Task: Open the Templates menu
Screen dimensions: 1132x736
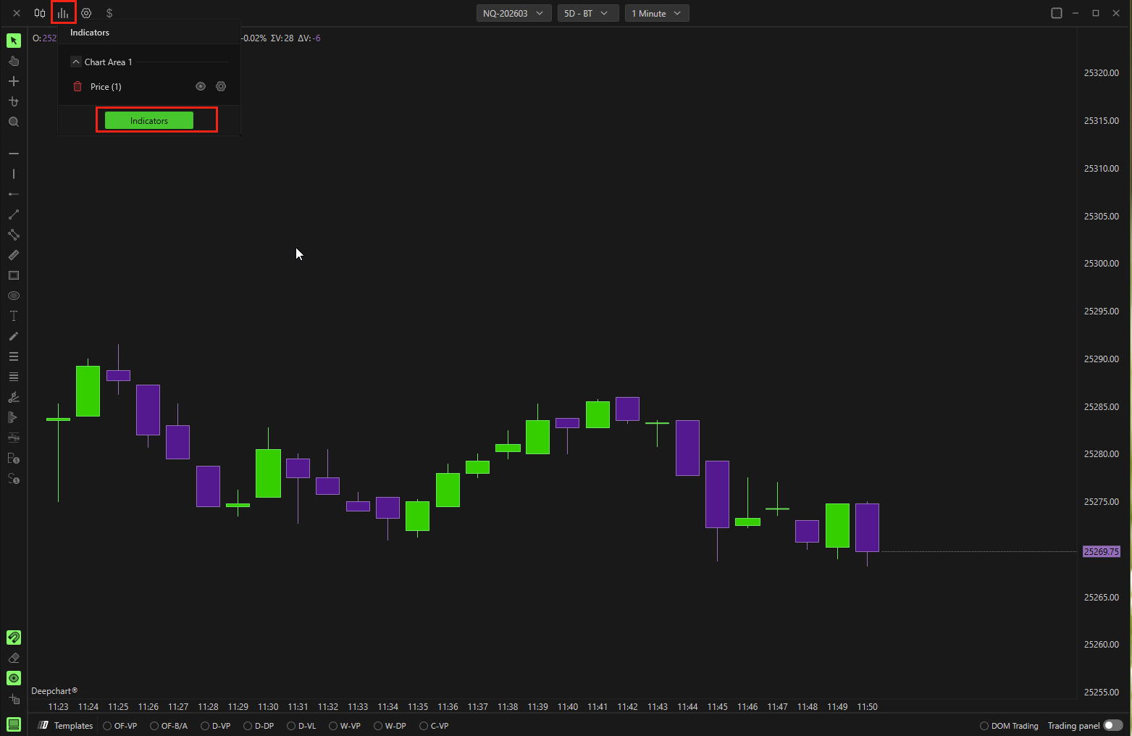Action: (x=66, y=726)
